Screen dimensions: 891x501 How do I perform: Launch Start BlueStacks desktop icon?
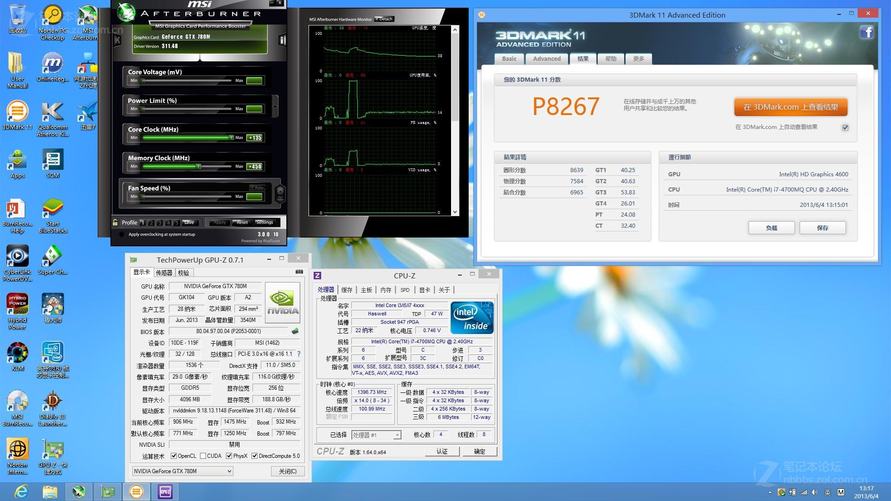pos(52,216)
